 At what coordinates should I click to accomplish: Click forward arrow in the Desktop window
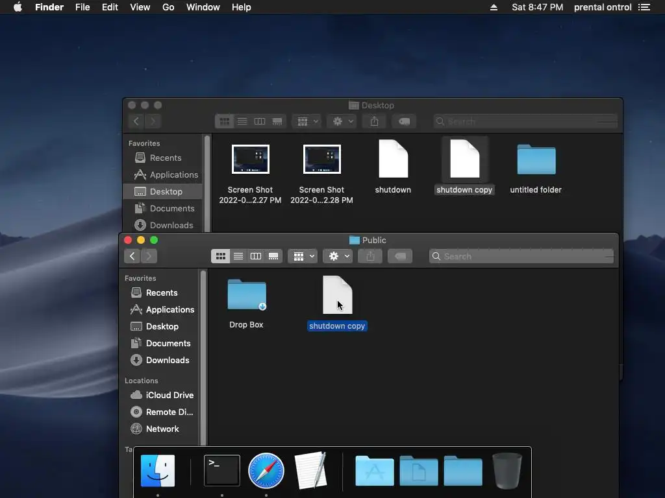click(x=153, y=121)
